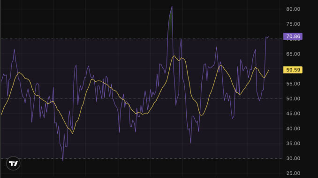318x178 pixels.
Task: Click the 25.00 price scale label
Action: (293, 173)
